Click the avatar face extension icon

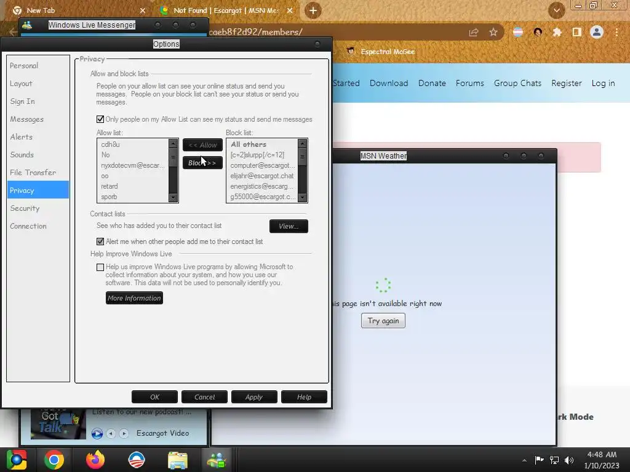click(x=538, y=32)
